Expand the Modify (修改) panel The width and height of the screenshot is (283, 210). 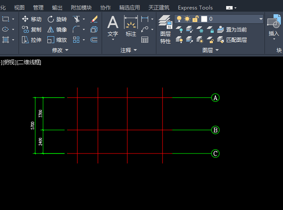click(x=60, y=50)
